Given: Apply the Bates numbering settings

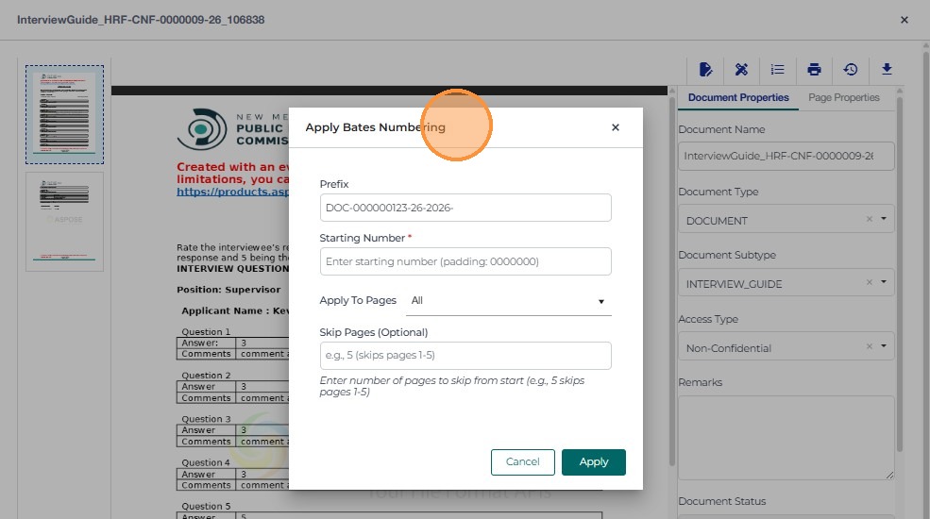Looking at the screenshot, I should [594, 462].
